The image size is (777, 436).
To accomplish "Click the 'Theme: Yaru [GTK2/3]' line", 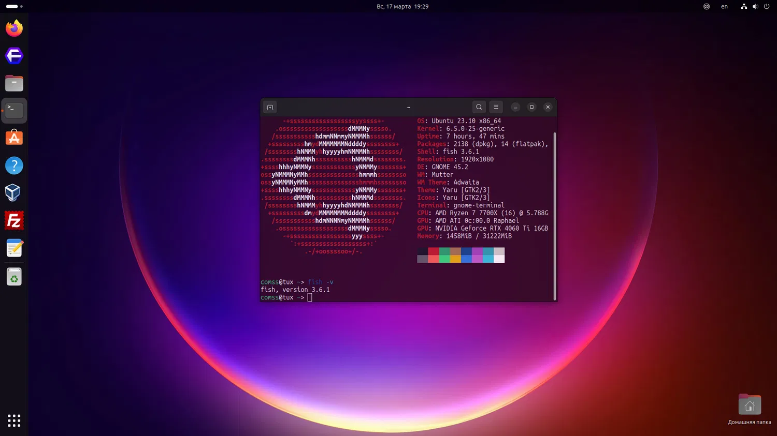I will 453,190.
